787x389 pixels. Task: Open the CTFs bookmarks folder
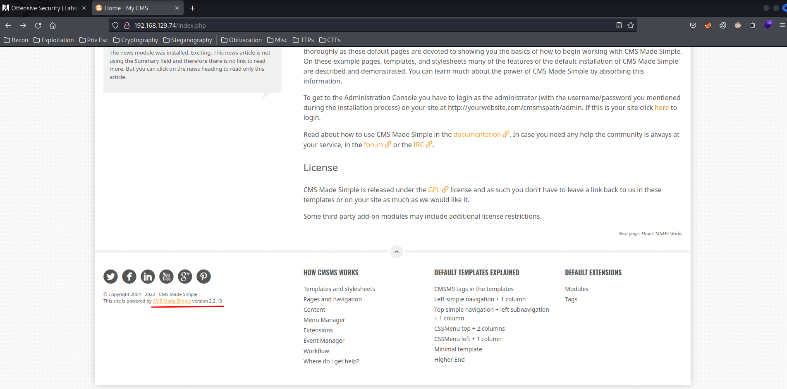[330, 40]
